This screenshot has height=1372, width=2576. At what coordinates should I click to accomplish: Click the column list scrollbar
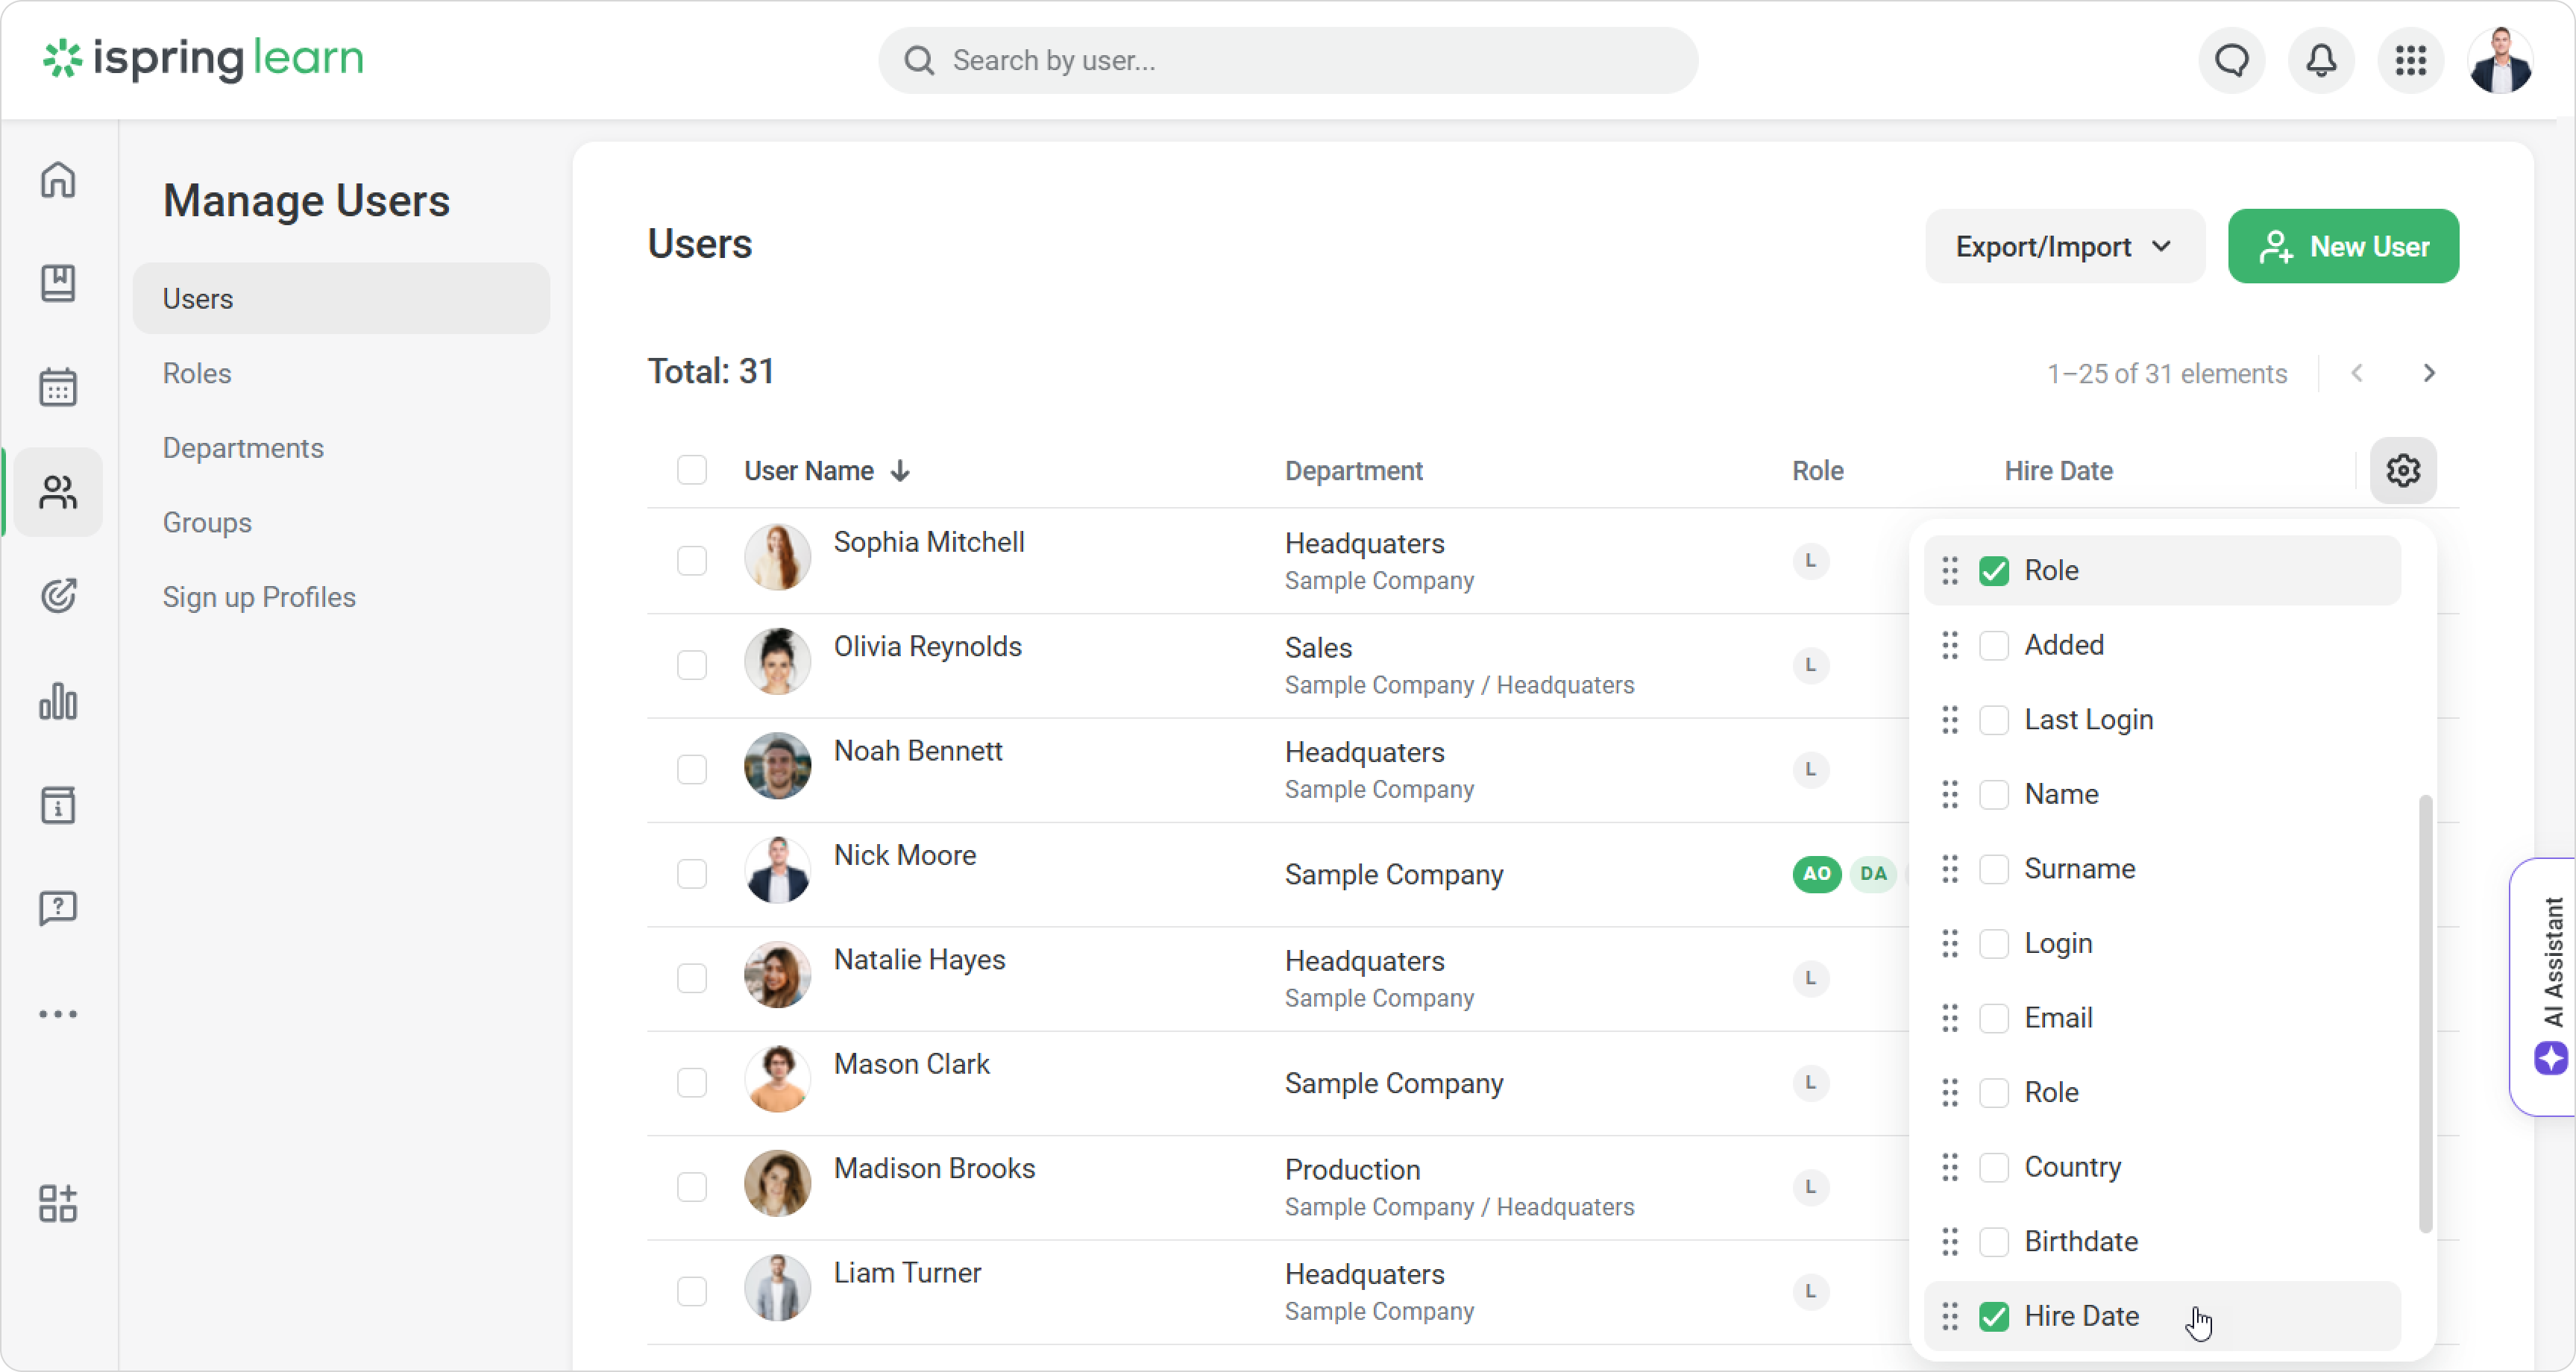[x=2424, y=1012]
